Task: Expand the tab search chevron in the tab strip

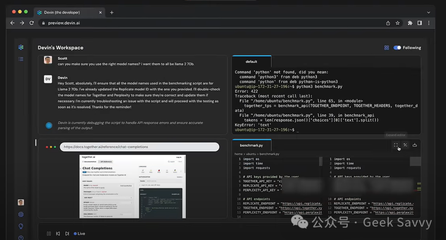Action: click(x=429, y=12)
